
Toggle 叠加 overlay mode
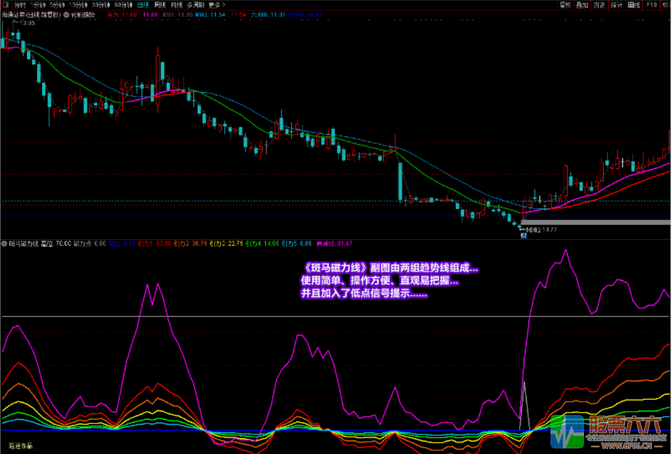click(x=582, y=4)
